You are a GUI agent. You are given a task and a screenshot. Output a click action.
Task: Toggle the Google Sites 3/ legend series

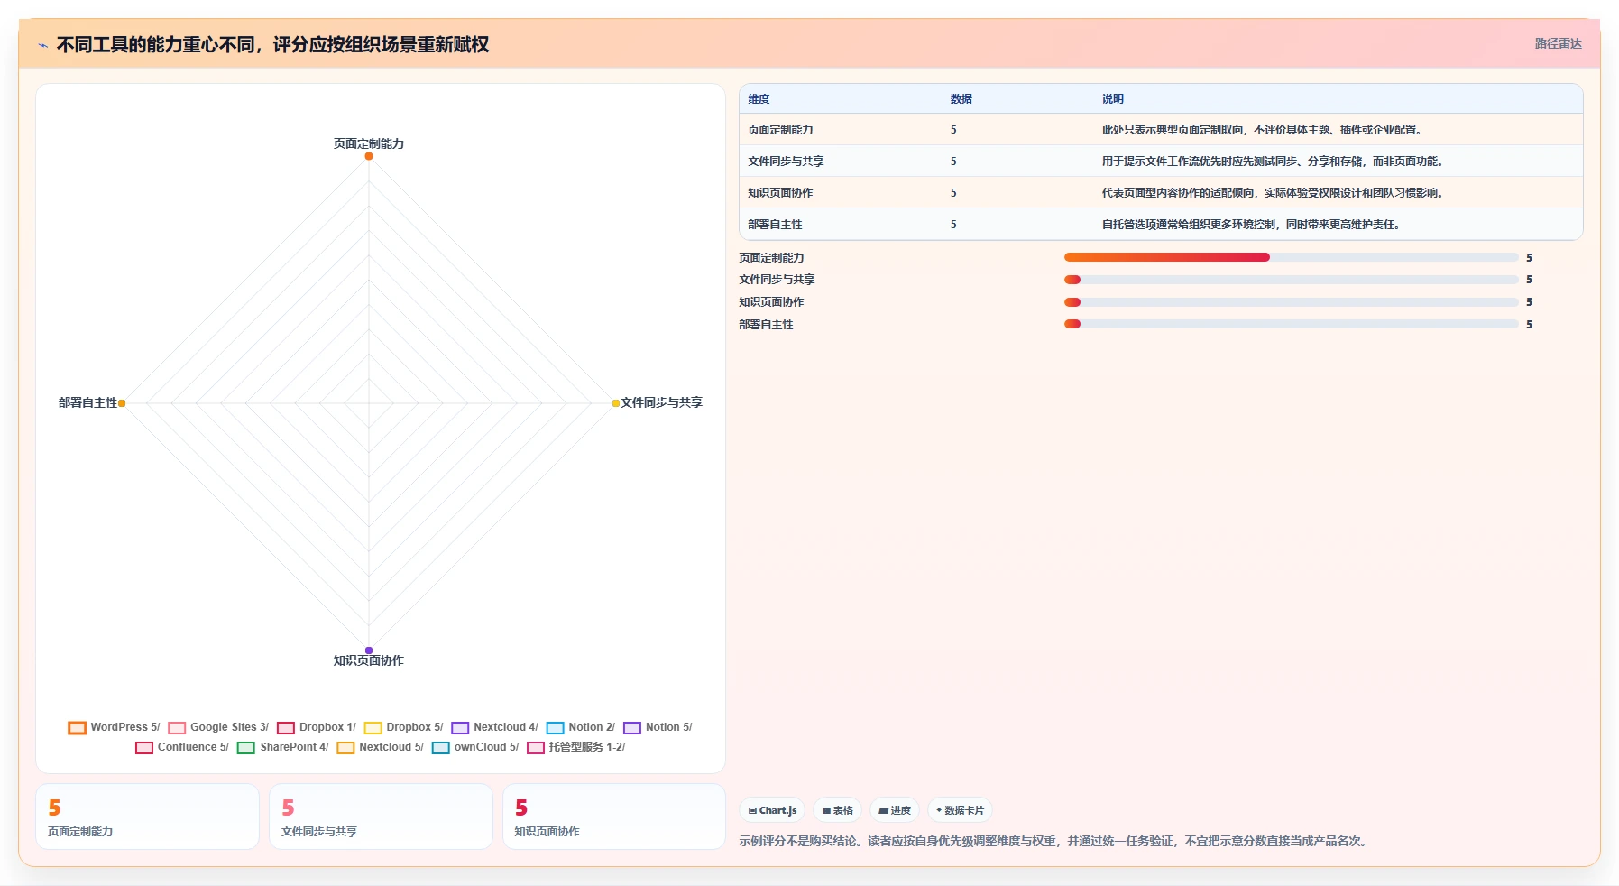pos(218,727)
